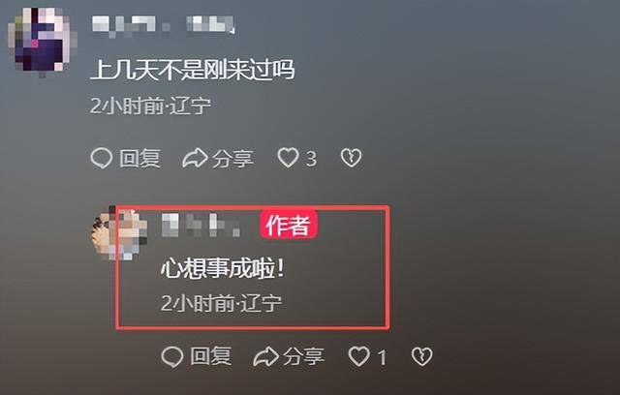620x395 pixels.
Task: Tap the 回复 text under the author's reply
Action: 211,356
